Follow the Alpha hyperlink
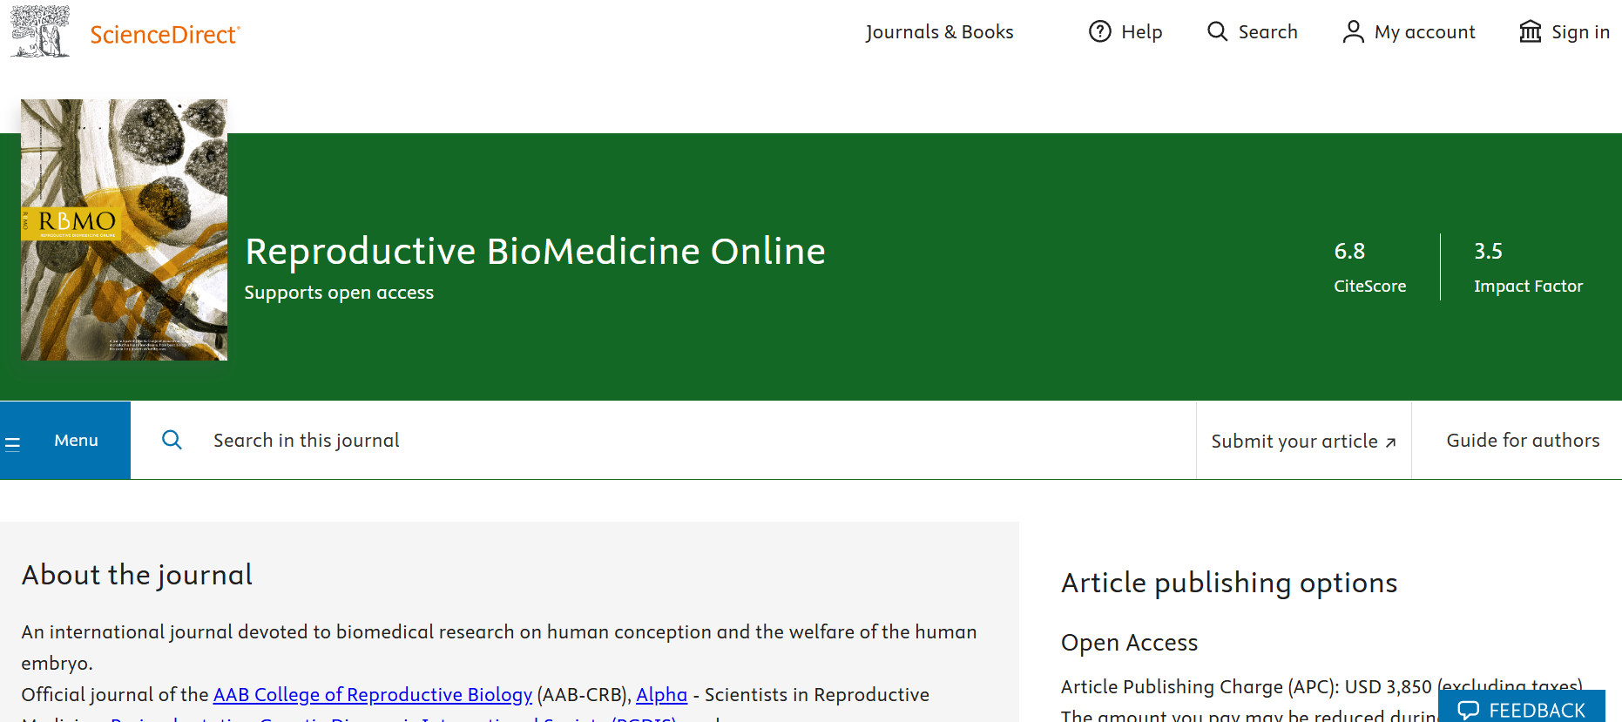Viewport: 1622px width, 722px height. coord(661,695)
